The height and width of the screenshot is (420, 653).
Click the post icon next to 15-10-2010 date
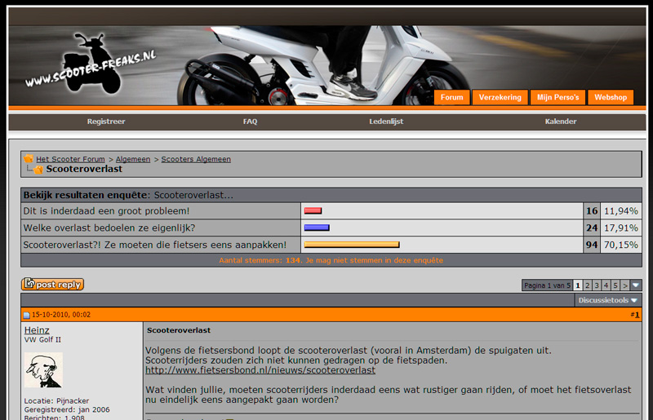[27, 315]
